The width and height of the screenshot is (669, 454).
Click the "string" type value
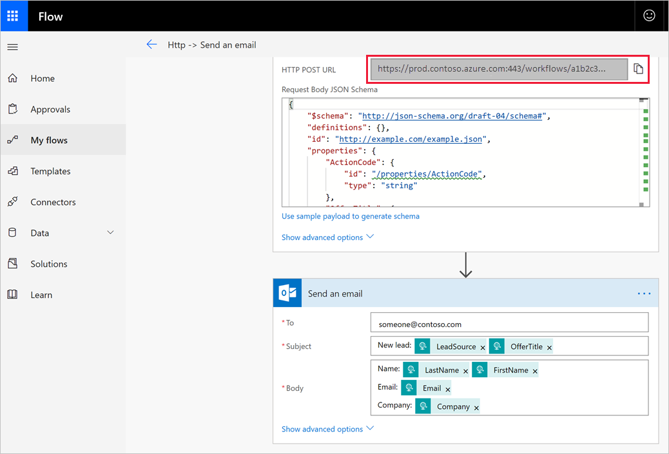tap(399, 185)
